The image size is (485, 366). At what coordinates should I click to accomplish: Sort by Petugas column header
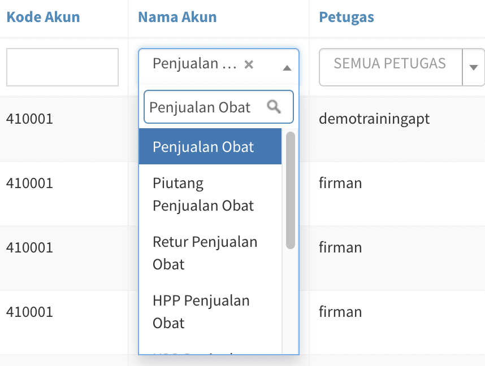[347, 17]
